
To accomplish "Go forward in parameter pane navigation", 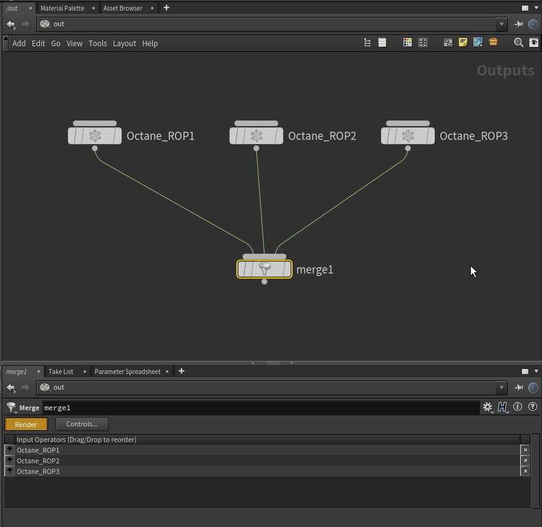I will tap(25, 388).
